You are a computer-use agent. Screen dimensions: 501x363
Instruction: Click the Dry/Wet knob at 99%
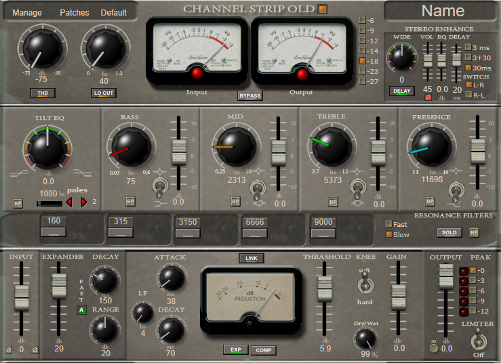(x=365, y=339)
